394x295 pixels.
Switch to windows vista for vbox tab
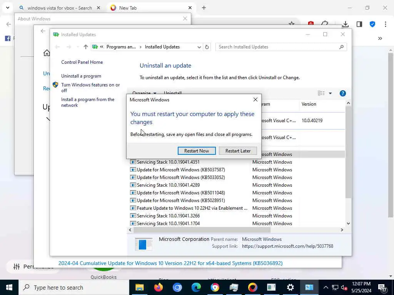pyautogui.click(x=60, y=8)
